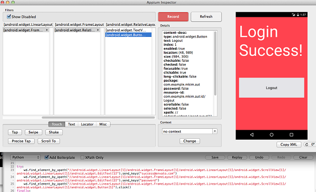Click the Details panel vertical scrollbar
The image size is (316, 192).
pos(215,64)
